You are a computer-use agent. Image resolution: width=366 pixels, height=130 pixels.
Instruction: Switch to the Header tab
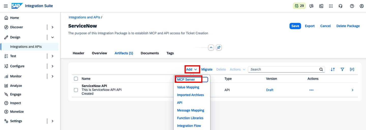(78, 53)
